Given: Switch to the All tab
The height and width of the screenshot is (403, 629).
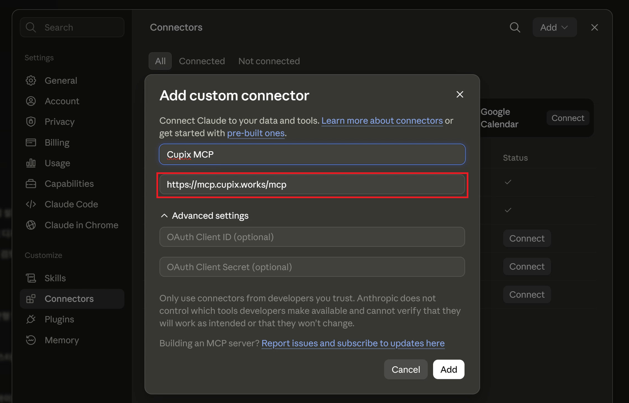Looking at the screenshot, I should [x=160, y=61].
